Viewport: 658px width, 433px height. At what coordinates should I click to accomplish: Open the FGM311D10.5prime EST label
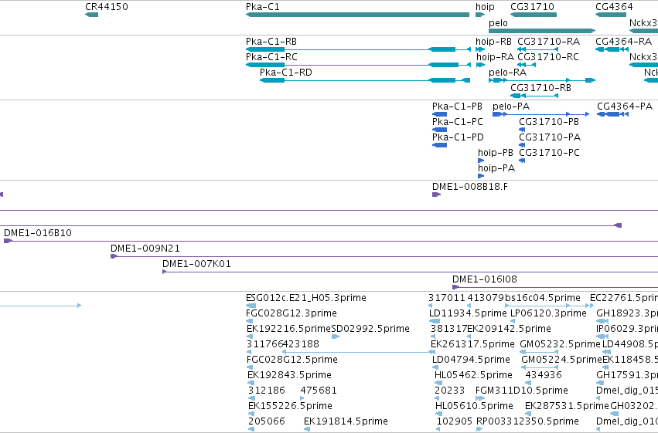pyautogui.click(x=522, y=391)
